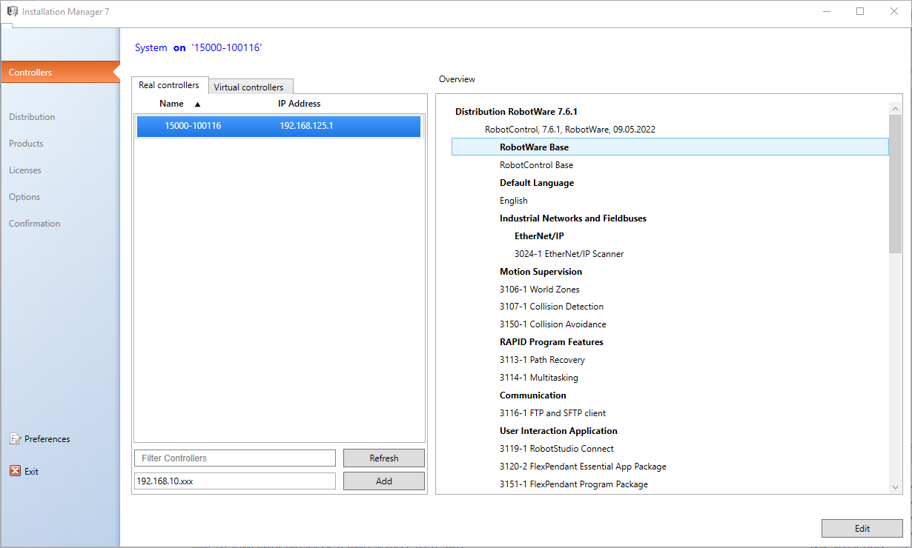Image resolution: width=912 pixels, height=548 pixels.
Task: Select 3151-1 FlexPendant Program Package
Action: [574, 484]
